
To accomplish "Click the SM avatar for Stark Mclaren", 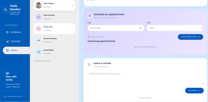I will click(x=39, y=17).
